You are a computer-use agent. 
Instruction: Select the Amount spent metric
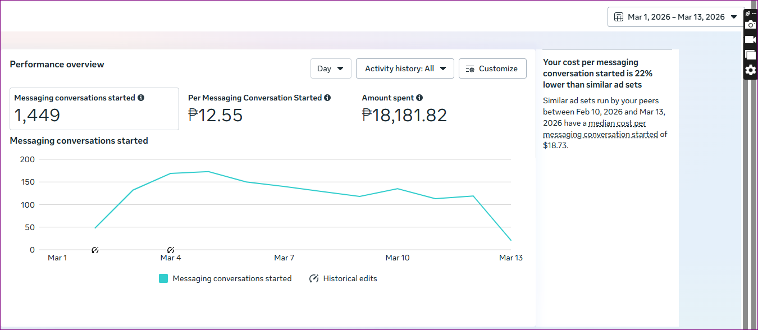[x=404, y=109]
